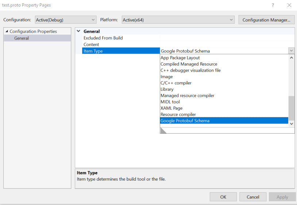The width and height of the screenshot is (297, 205).
Task: Open Configuration Manager
Action: (x=266, y=20)
